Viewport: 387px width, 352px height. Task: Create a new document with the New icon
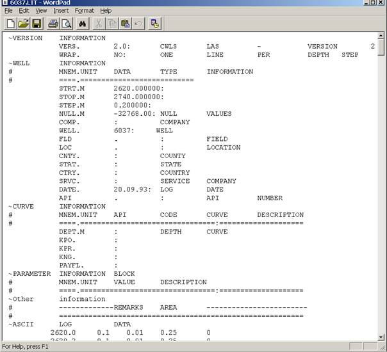[x=10, y=24]
